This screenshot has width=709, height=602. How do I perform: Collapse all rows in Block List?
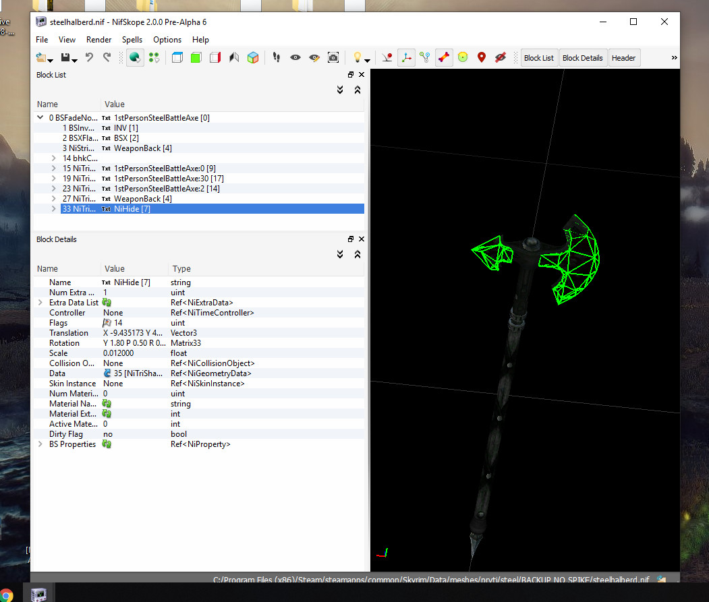358,90
